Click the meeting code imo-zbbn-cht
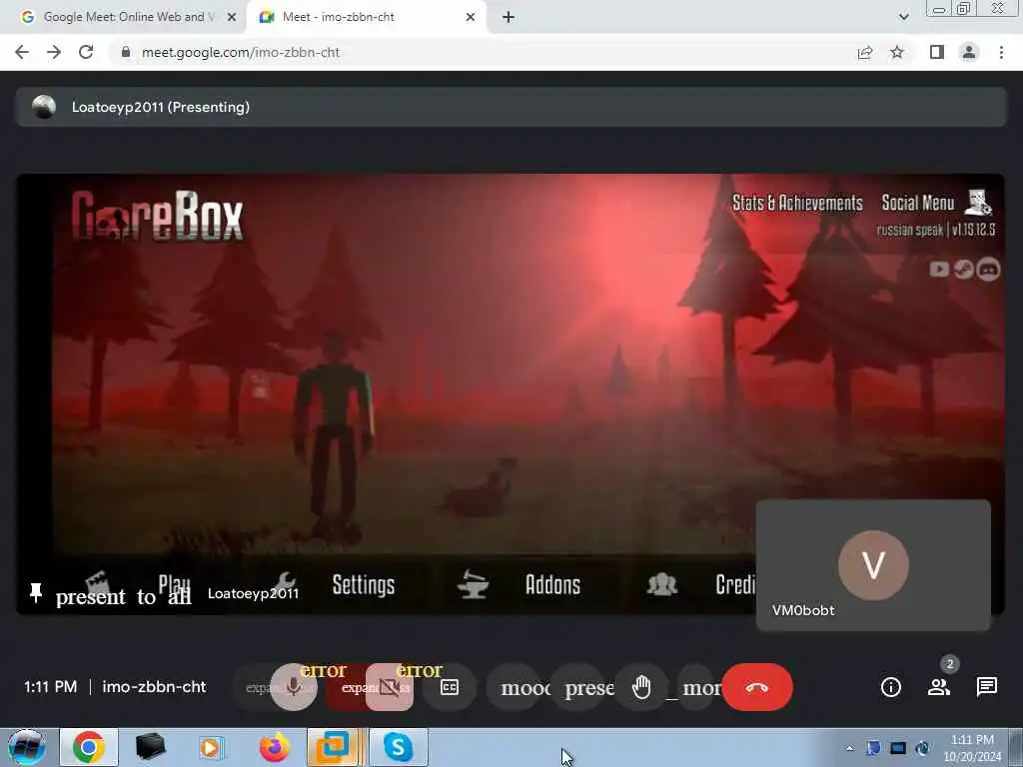1023x767 pixels. click(154, 687)
